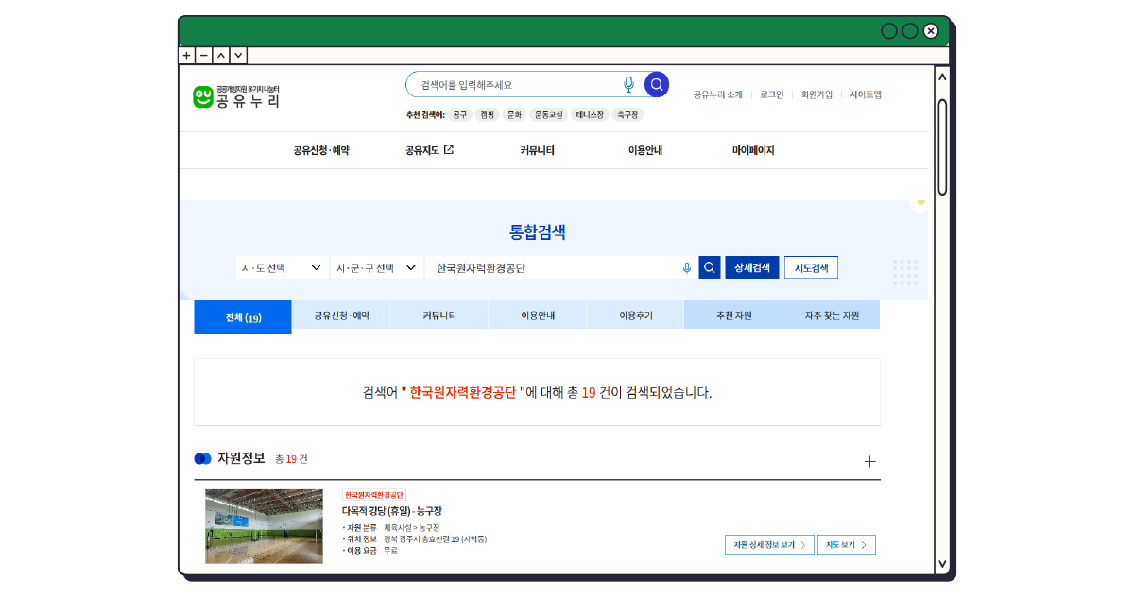Click the up caret icon in window toolbar
The width and height of the screenshot is (1134, 598).
coord(221,56)
